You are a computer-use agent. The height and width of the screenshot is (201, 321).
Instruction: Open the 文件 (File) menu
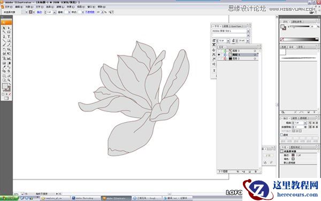[x=9, y=7]
